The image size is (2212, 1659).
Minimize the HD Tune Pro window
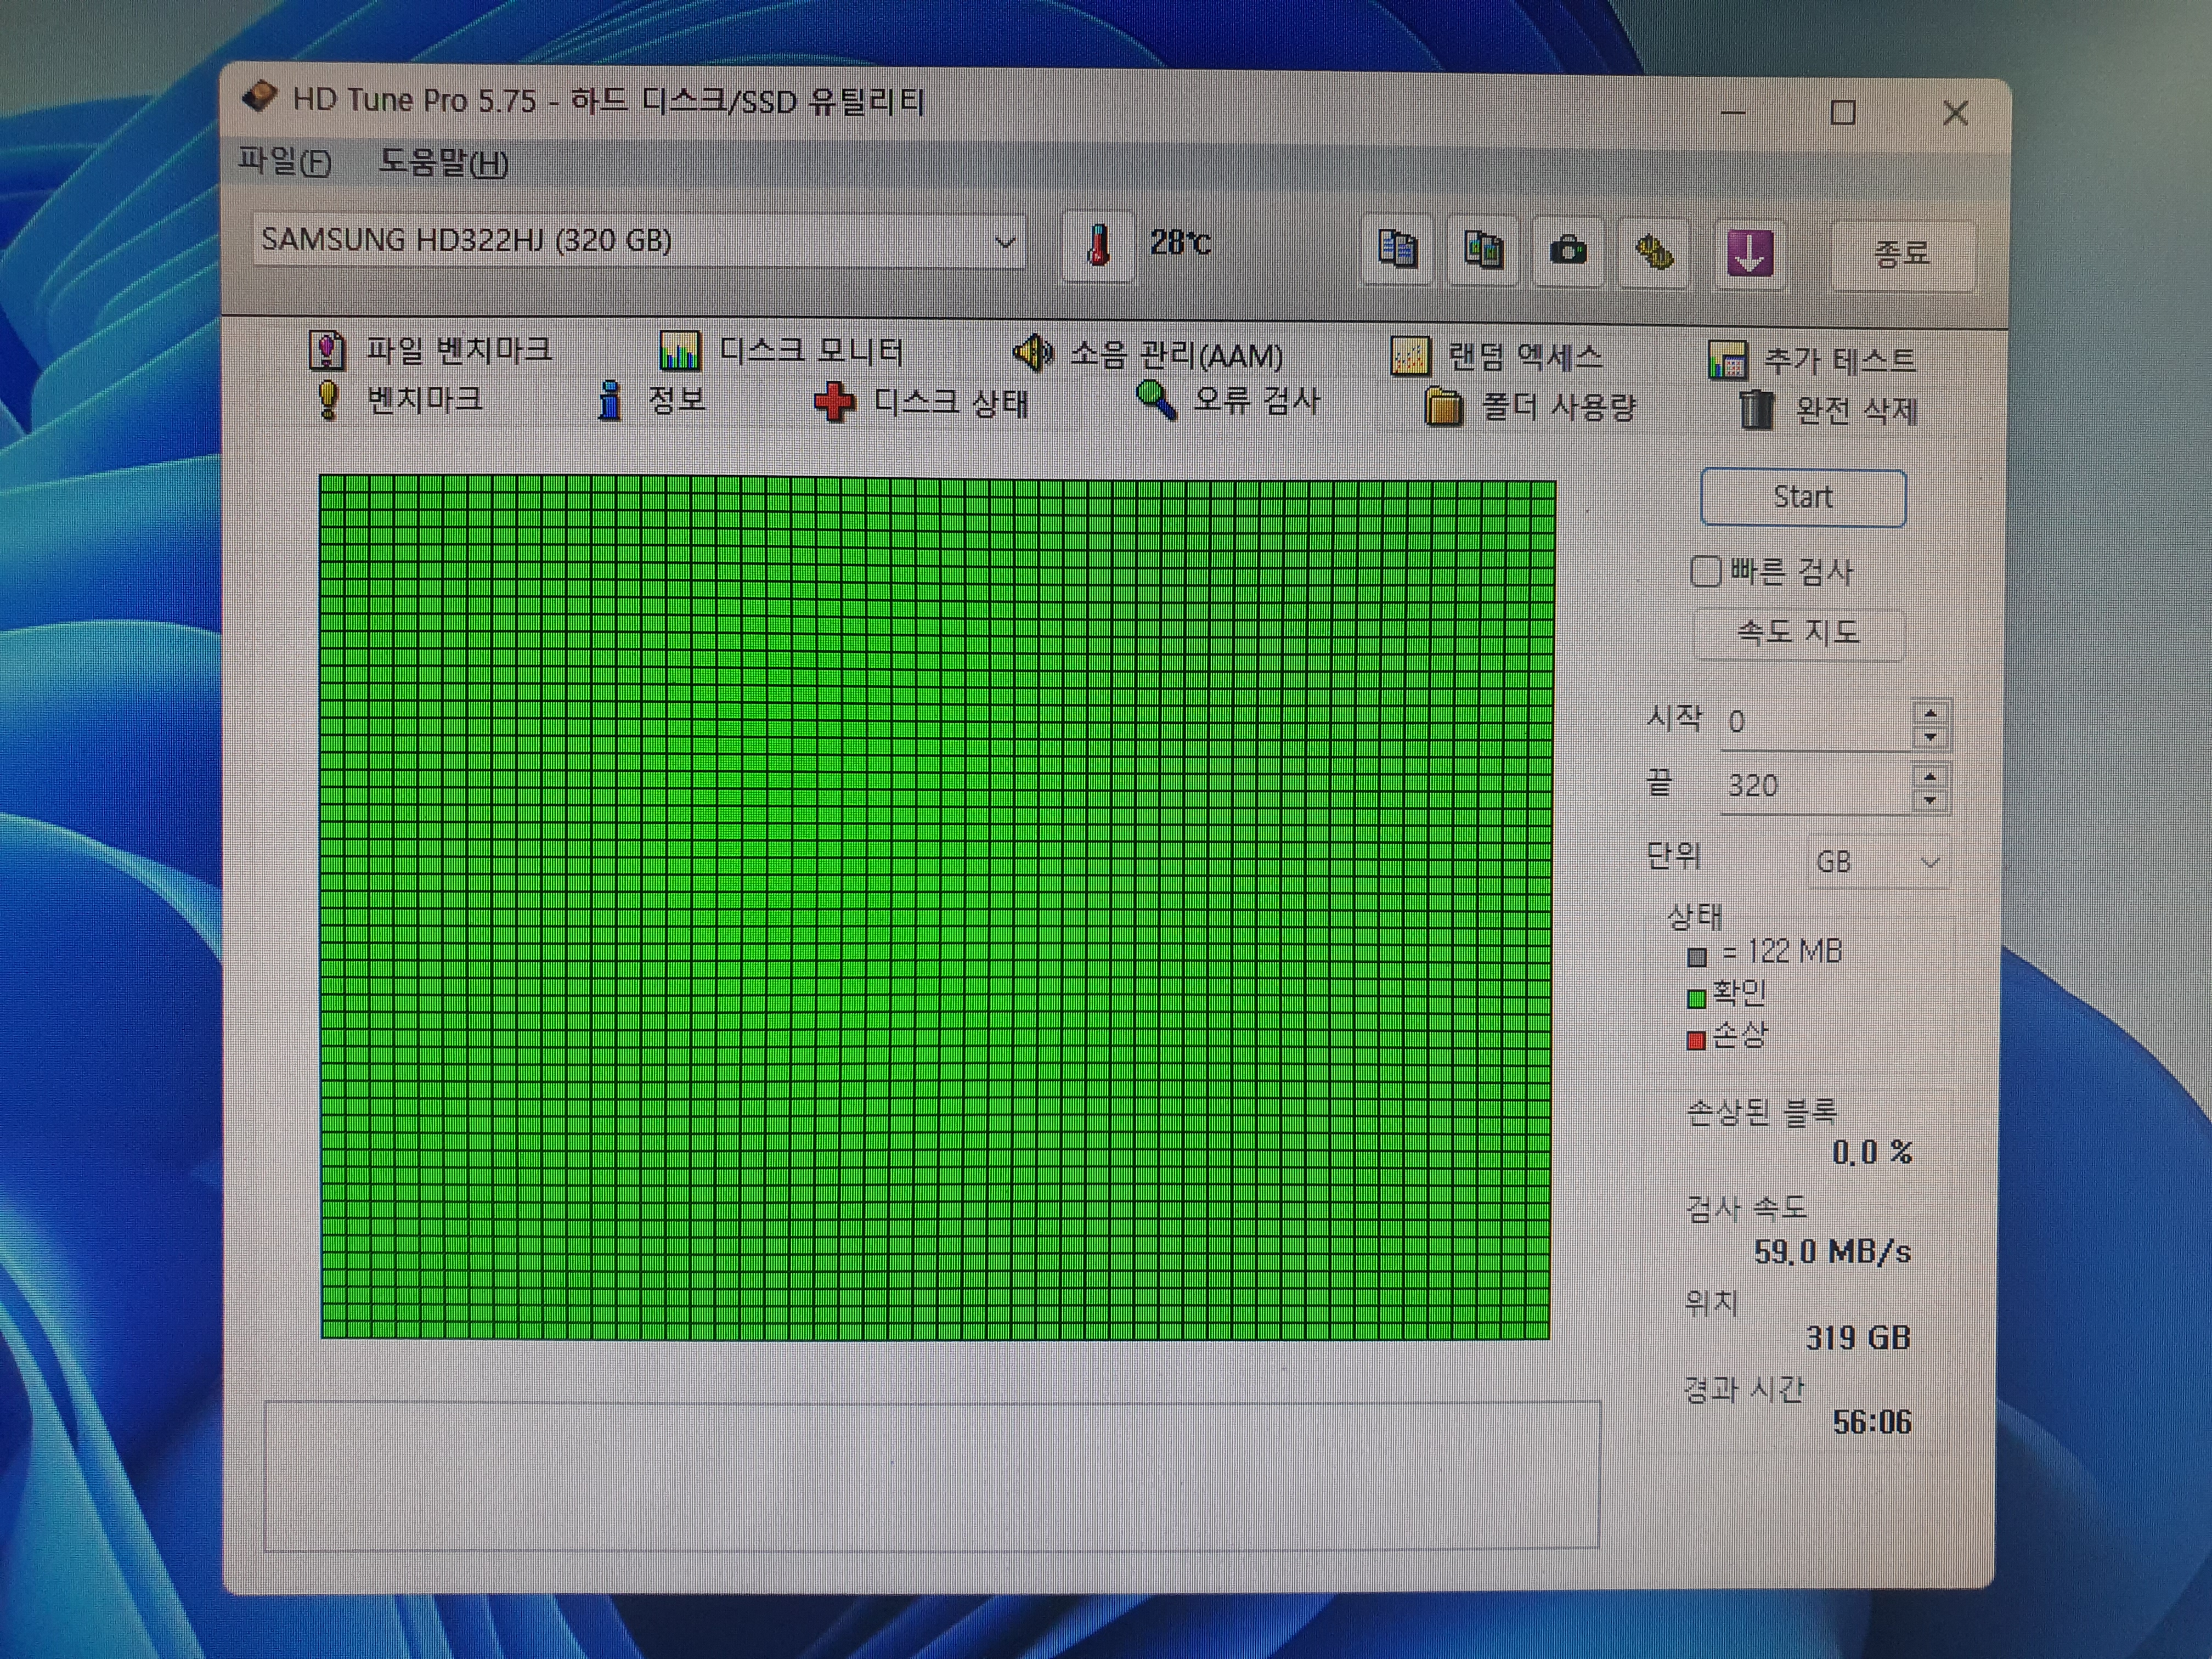(1733, 112)
